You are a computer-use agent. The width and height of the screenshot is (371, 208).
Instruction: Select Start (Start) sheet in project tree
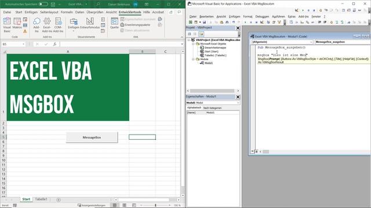(209, 51)
